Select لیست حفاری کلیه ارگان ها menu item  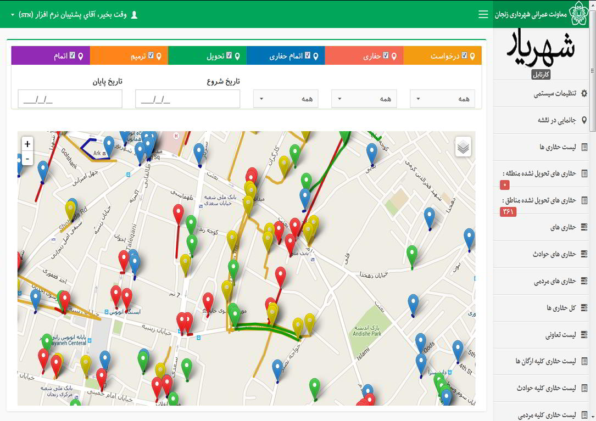tap(541, 361)
